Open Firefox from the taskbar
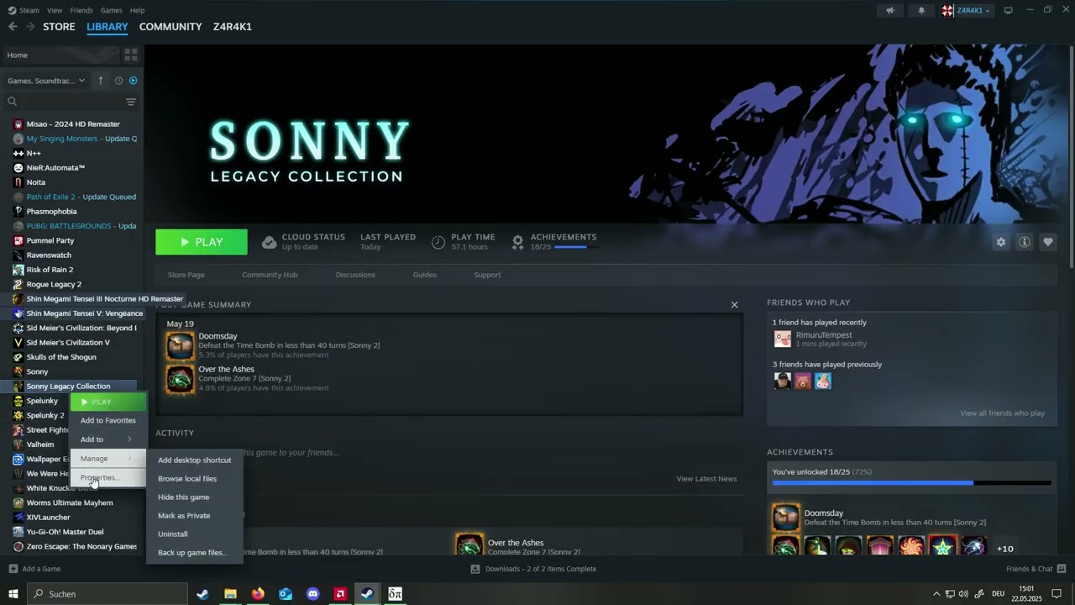Screen dimensions: 1075x605 pos(258,594)
